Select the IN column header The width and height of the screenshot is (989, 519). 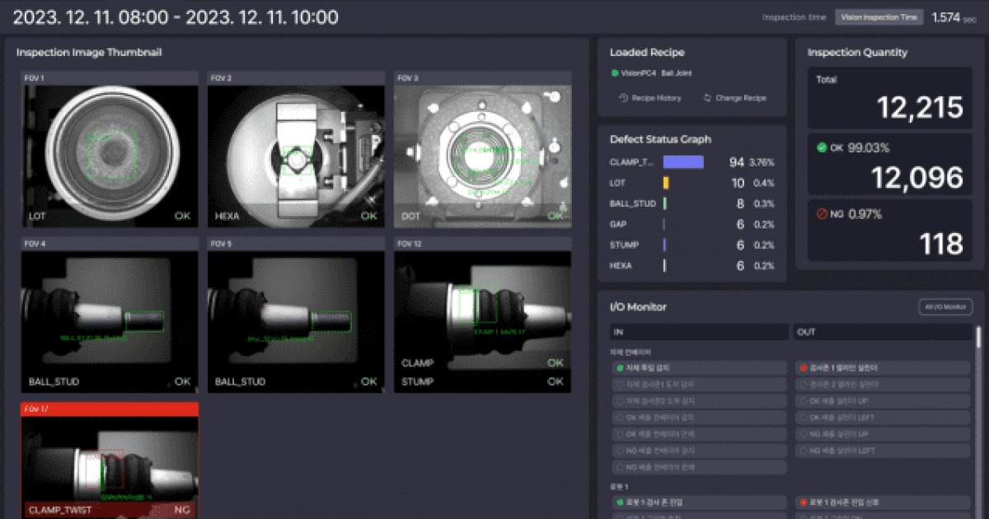pos(699,332)
